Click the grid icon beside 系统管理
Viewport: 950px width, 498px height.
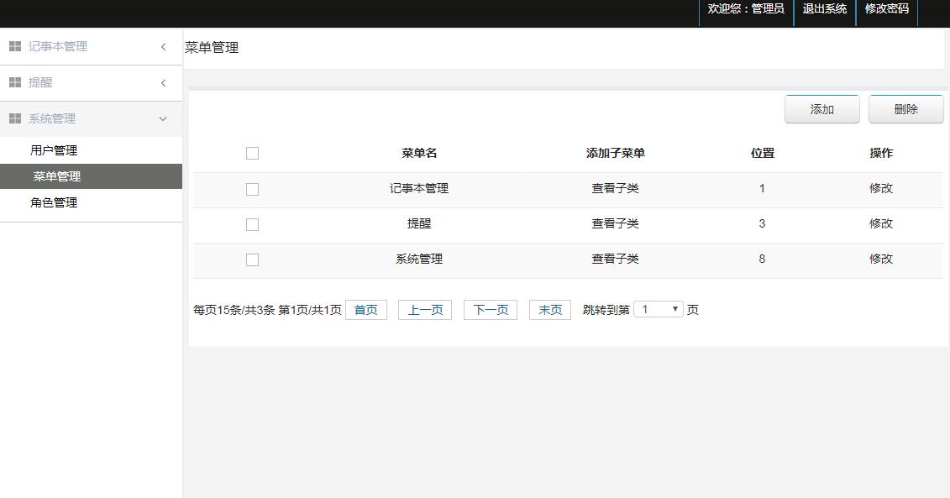[15, 119]
